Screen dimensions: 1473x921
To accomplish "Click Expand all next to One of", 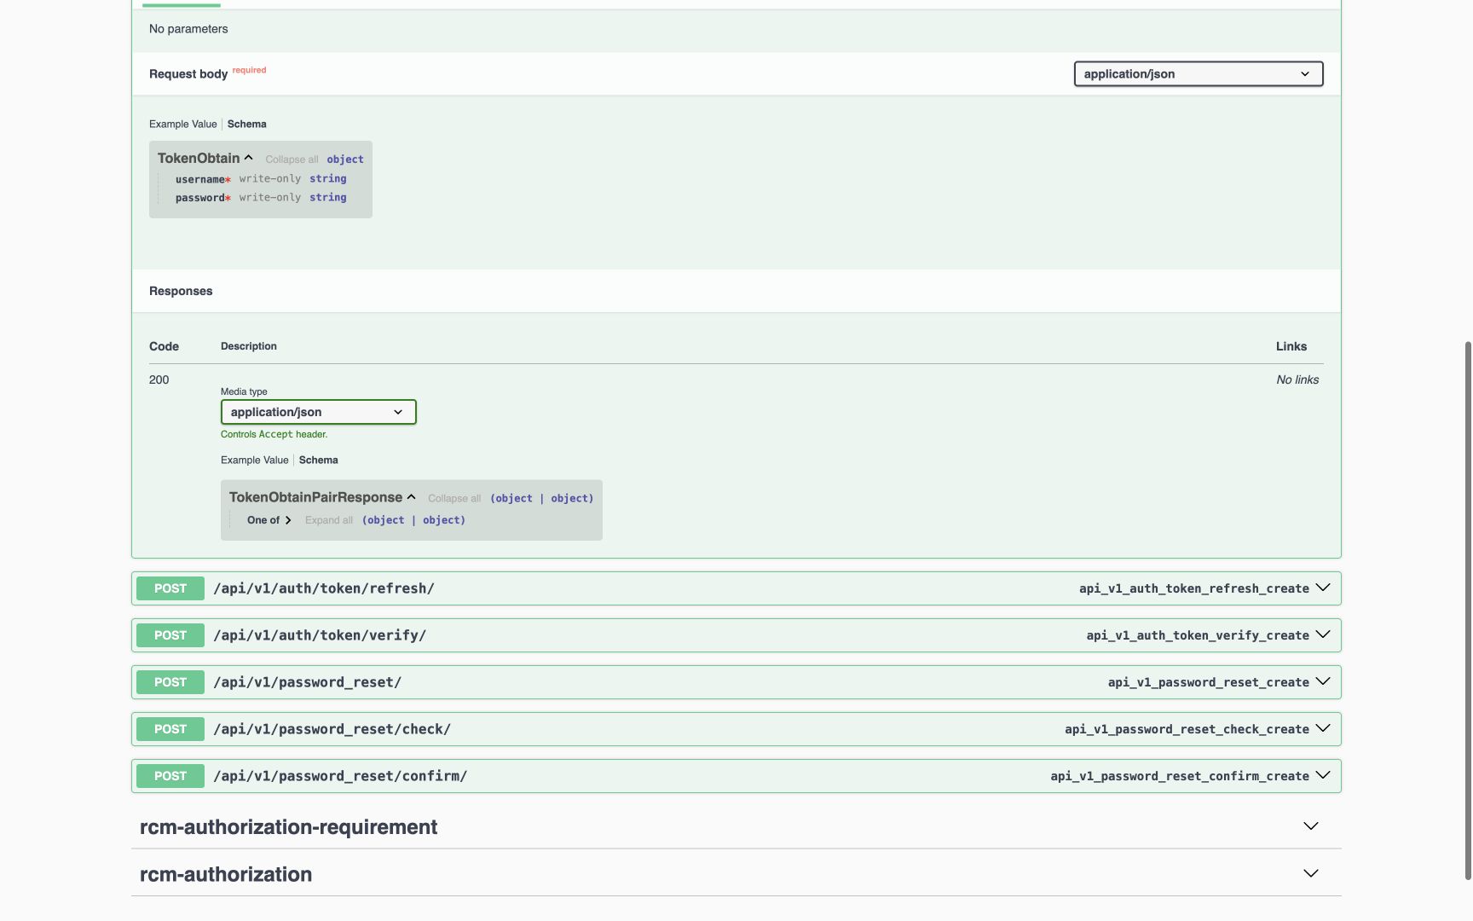I will [x=329, y=520].
